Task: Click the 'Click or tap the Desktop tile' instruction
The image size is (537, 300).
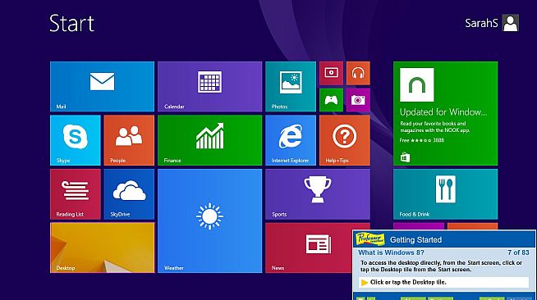Action: point(408,282)
